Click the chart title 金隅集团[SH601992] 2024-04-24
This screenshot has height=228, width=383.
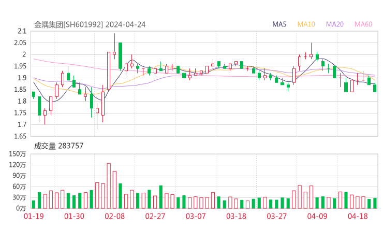pyautogui.click(x=90, y=24)
